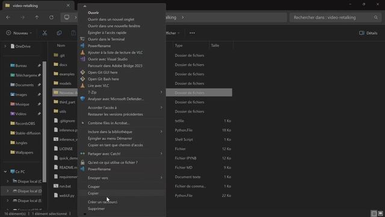Click the Cut scissors toolbar icon
The image size is (385, 217).
pos(45,33)
